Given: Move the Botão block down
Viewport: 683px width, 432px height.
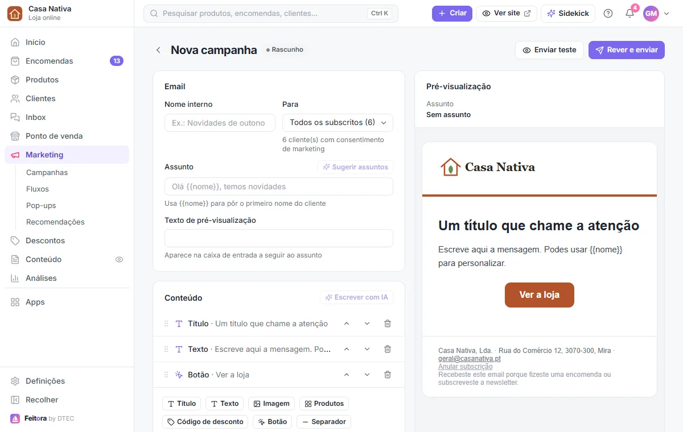Looking at the screenshot, I should [367, 375].
